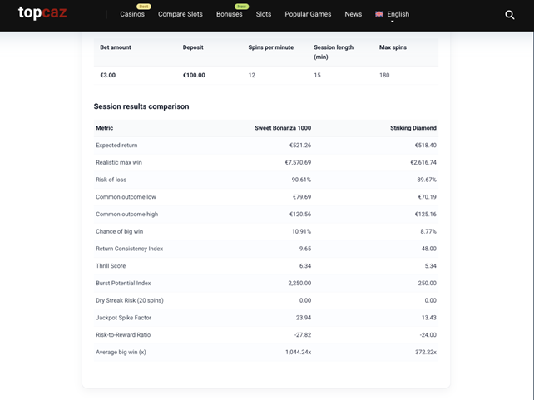Click the €518.40 expected return value
The width and height of the screenshot is (534, 400).
point(425,146)
